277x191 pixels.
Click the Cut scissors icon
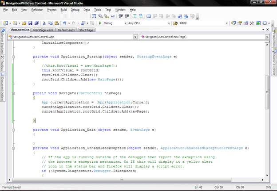tap(44, 23)
